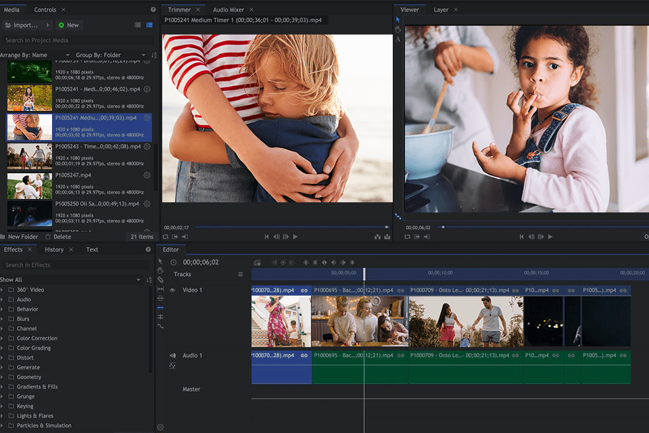649x433 pixels.
Task: Click the Tracks options menu icon
Action: [x=240, y=275]
